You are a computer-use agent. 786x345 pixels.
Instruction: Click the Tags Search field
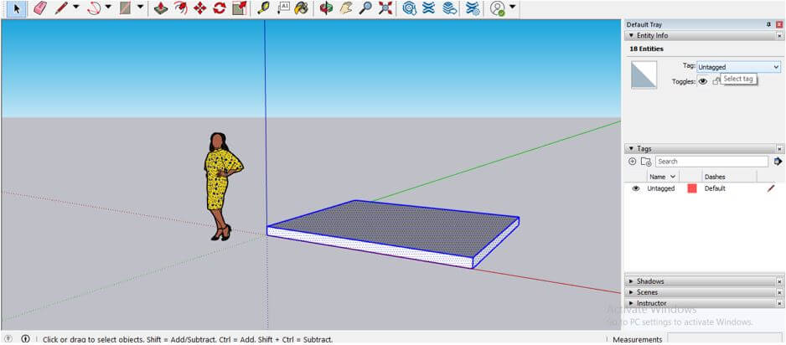[711, 162]
